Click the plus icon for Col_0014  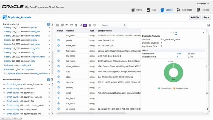(x=59, y=103)
